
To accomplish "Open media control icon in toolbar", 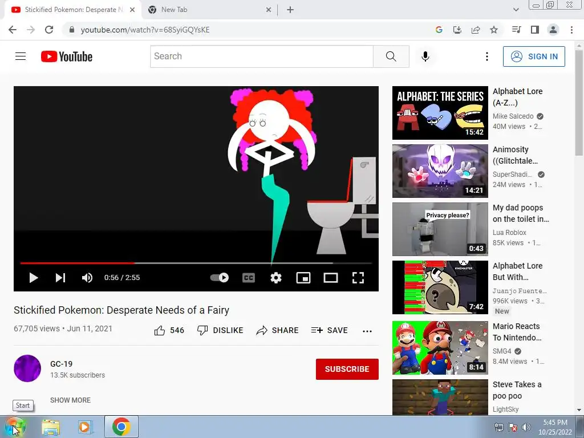I will [516, 30].
